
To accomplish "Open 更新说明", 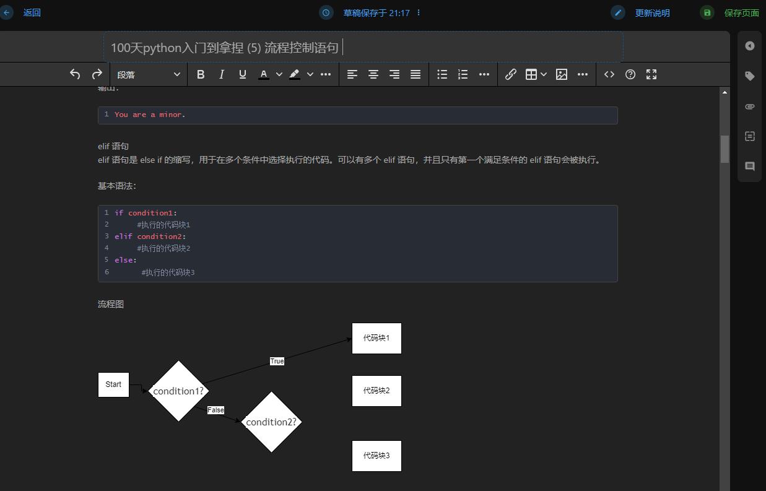I will coord(652,12).
